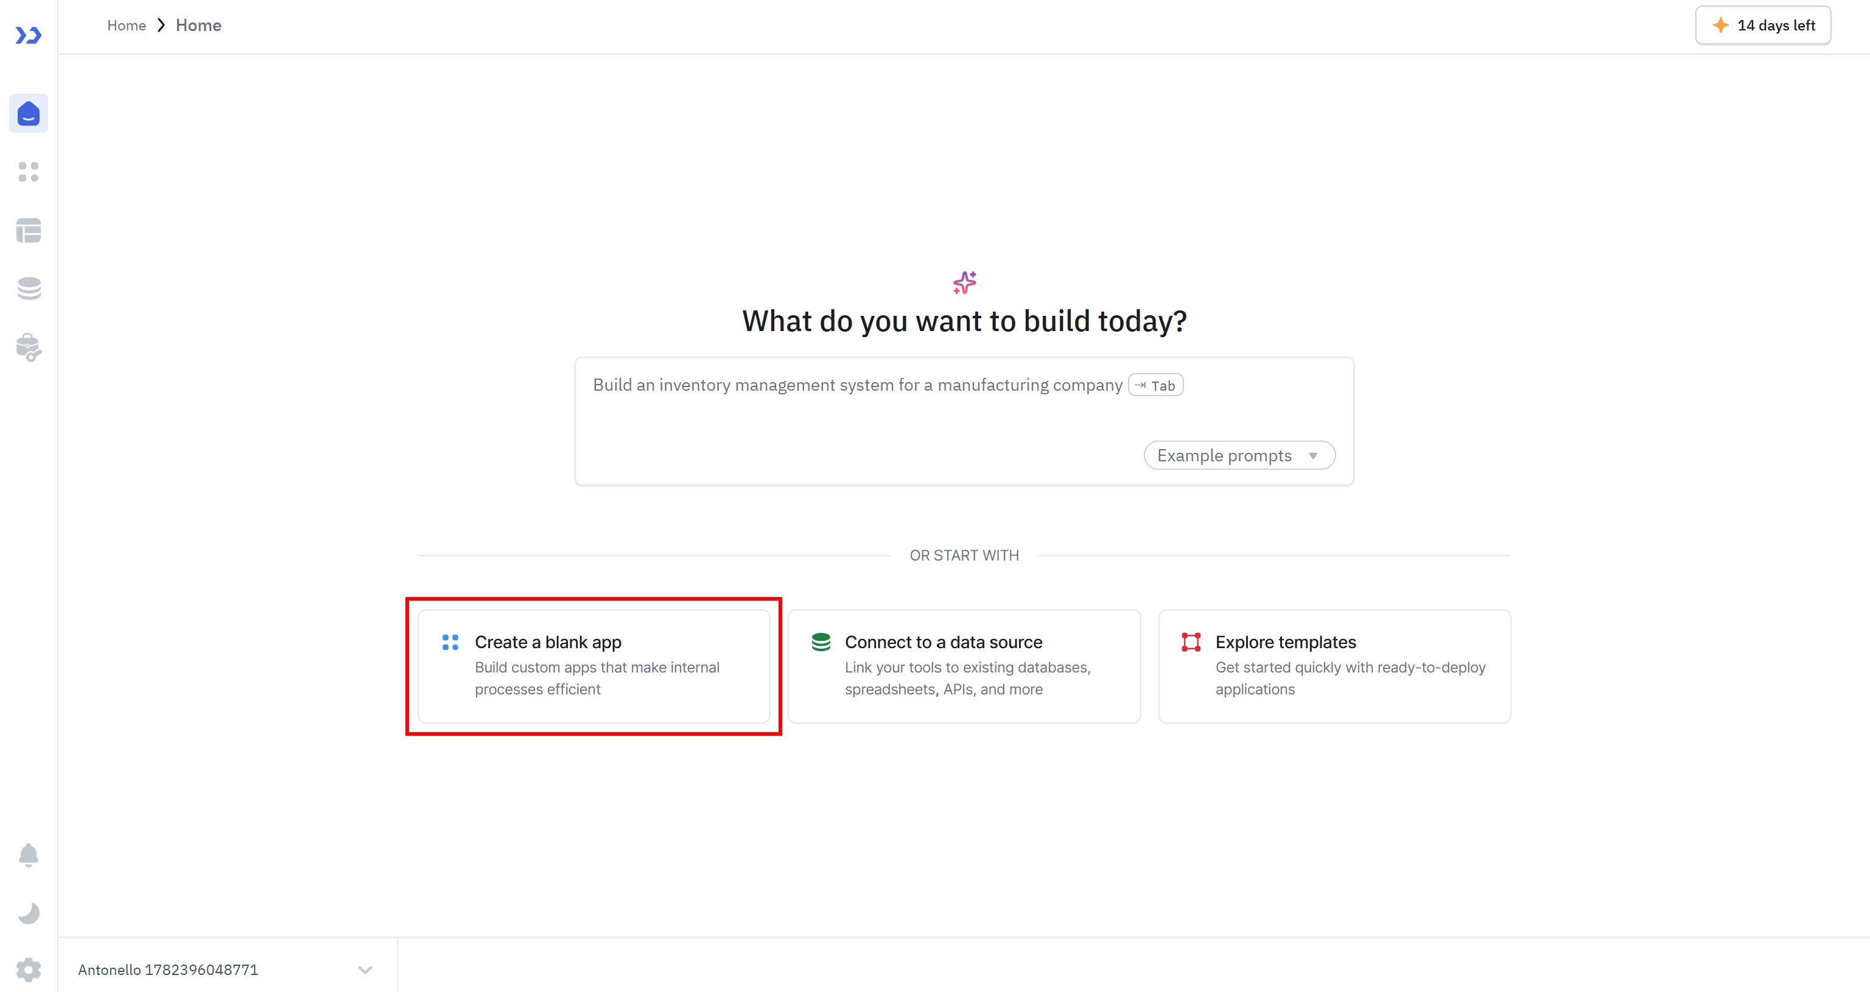
Task: Open the Home sidebar icon
Action: click(x=29, y=113)
